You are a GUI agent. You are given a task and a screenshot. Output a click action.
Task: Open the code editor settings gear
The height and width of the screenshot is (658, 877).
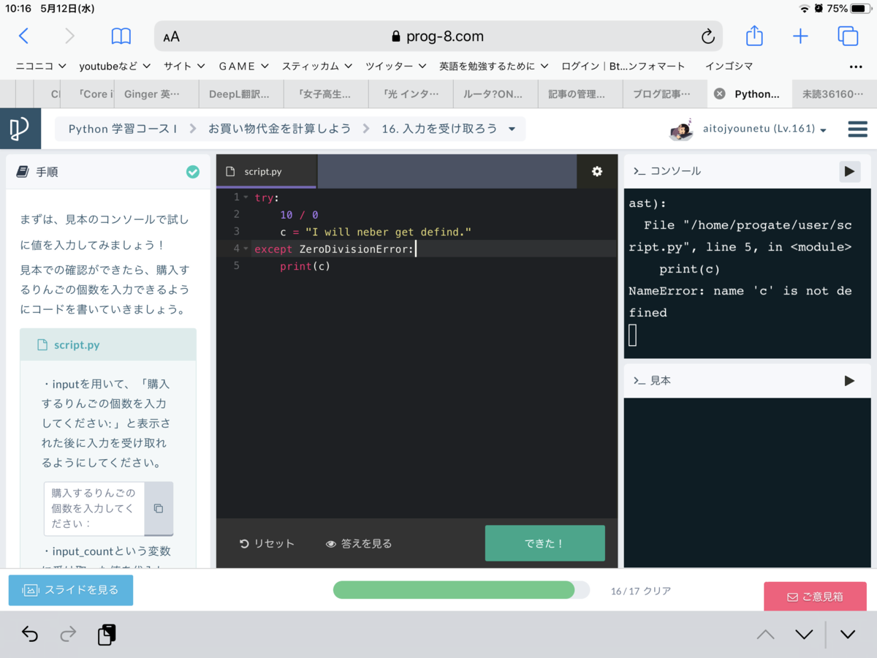[597, 171]
